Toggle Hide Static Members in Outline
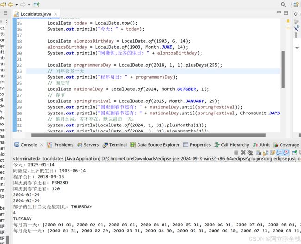The image size is (301, 244). tap(296, 28)
